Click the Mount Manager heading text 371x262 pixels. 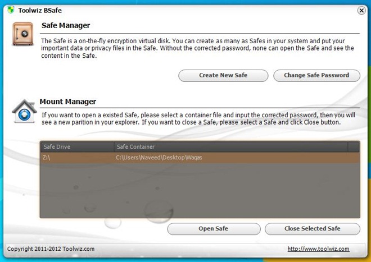68,102
